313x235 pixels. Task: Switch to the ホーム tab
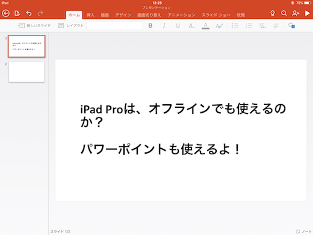(74, 15)
